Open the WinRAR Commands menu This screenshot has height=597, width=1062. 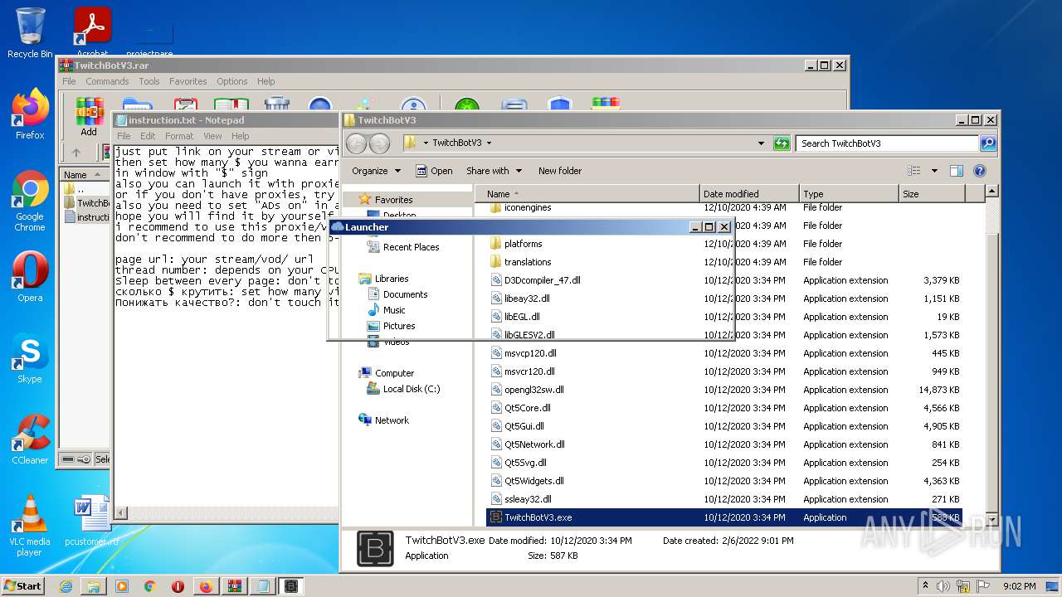(x=107, y=81)
